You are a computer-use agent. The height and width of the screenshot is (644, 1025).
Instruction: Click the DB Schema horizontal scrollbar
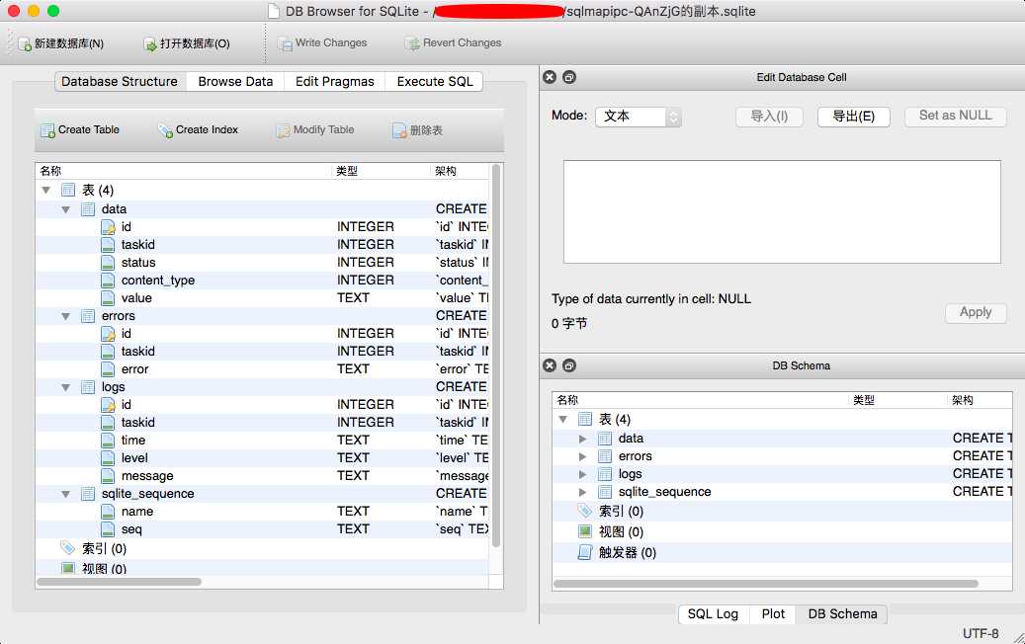coord(765,584)
